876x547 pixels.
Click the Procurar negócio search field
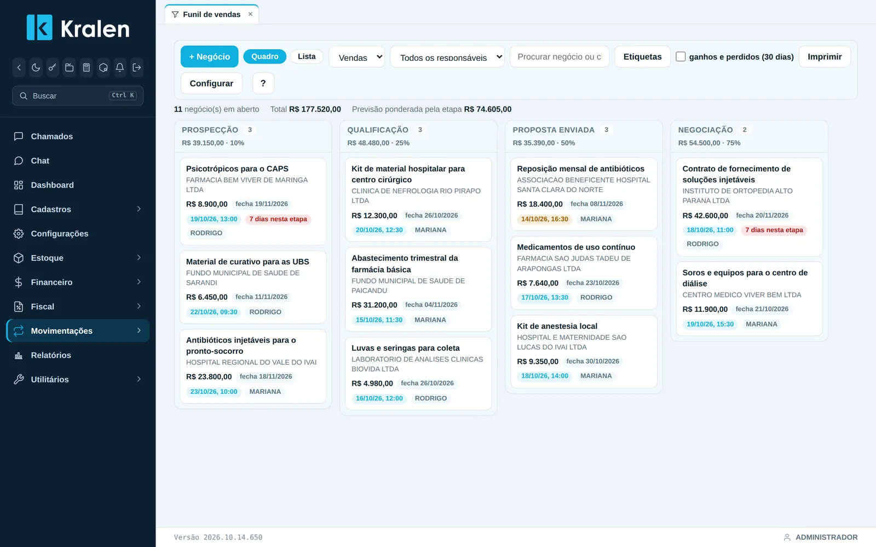pyautogui.click(x=560, y=57)
